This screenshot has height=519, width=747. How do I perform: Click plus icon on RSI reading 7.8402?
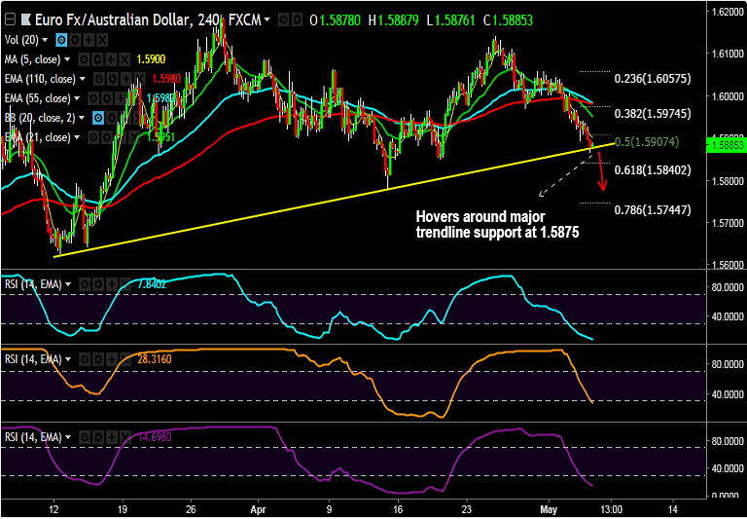112,284
